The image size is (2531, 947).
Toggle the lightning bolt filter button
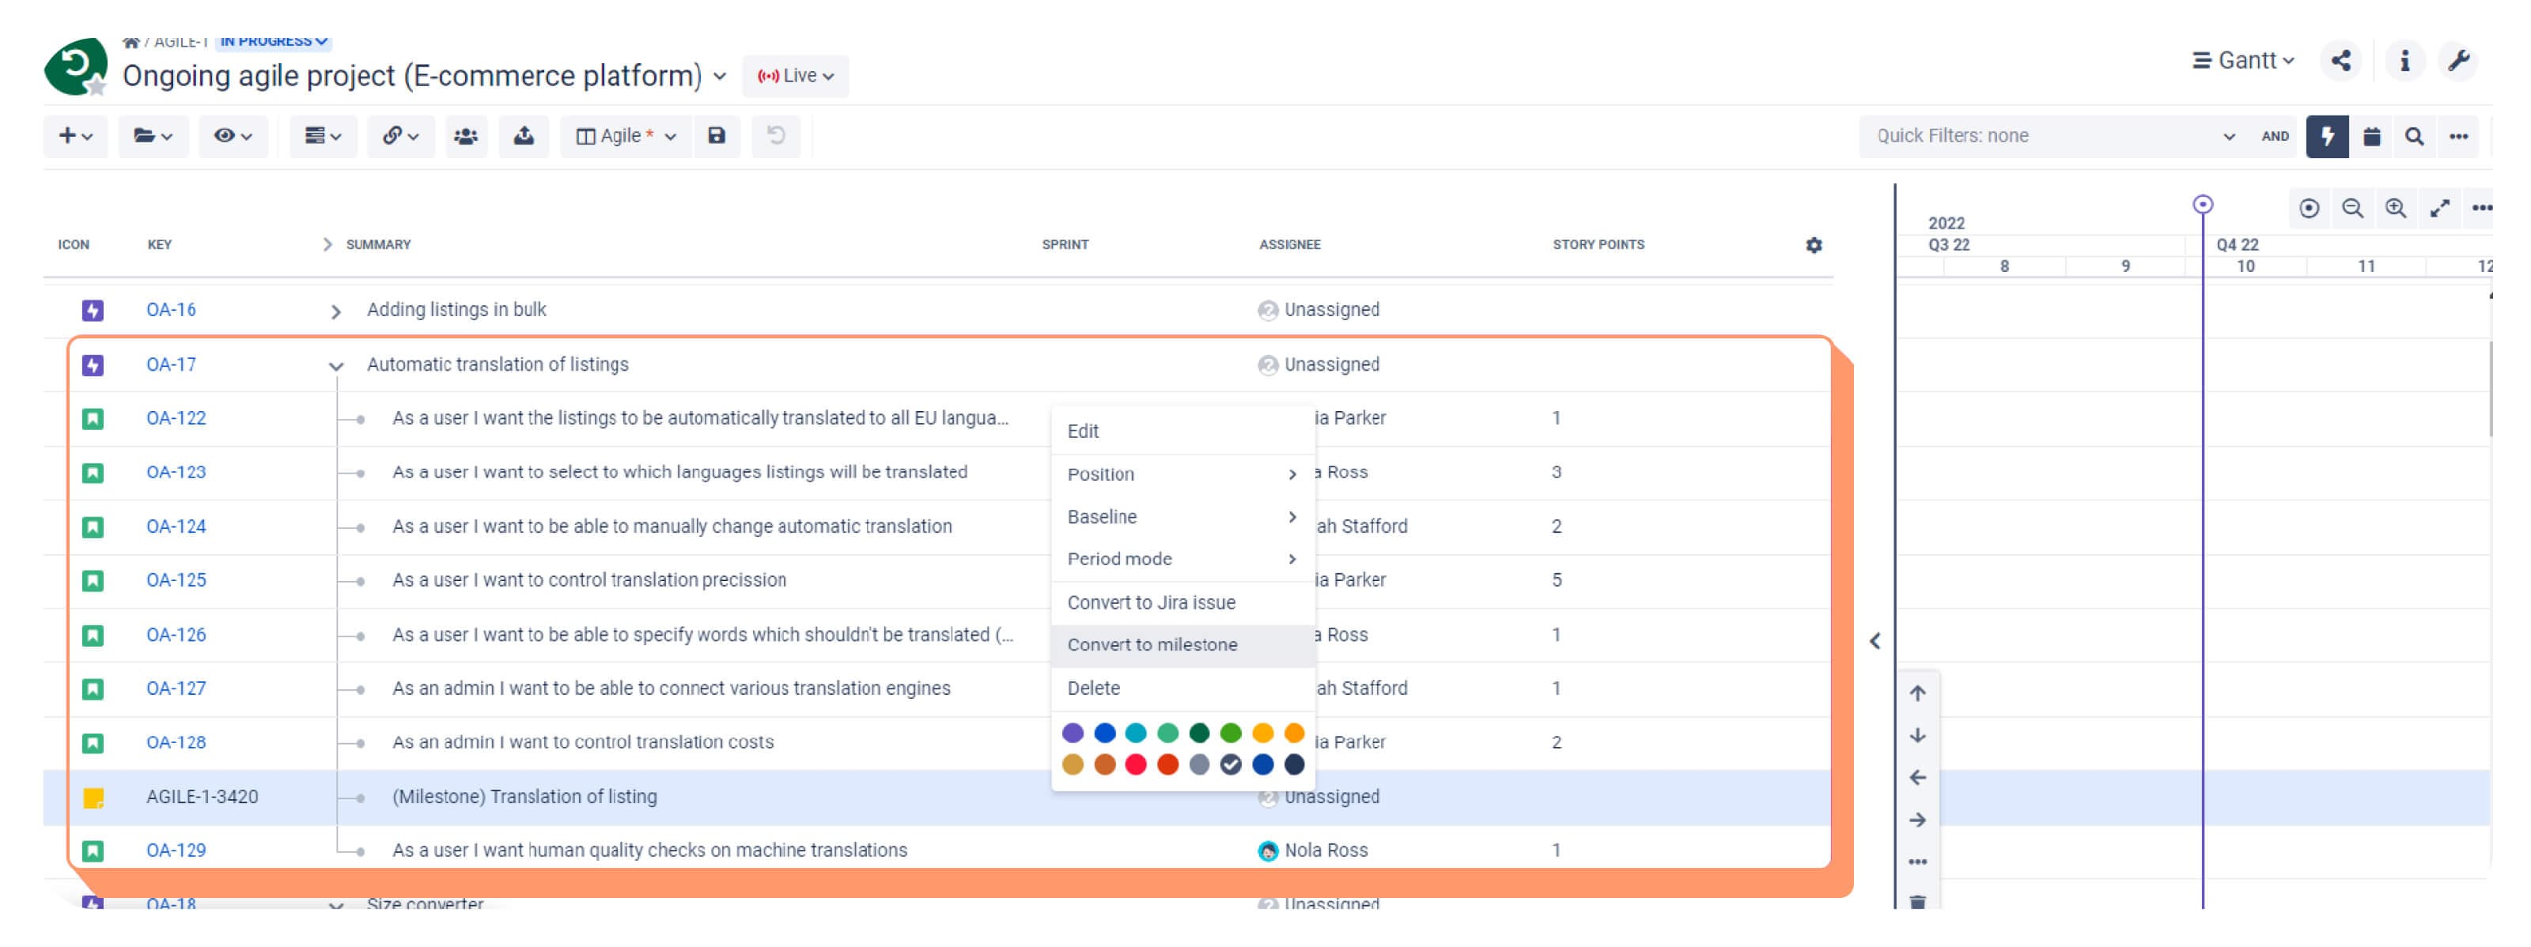tap(2328, 137)
